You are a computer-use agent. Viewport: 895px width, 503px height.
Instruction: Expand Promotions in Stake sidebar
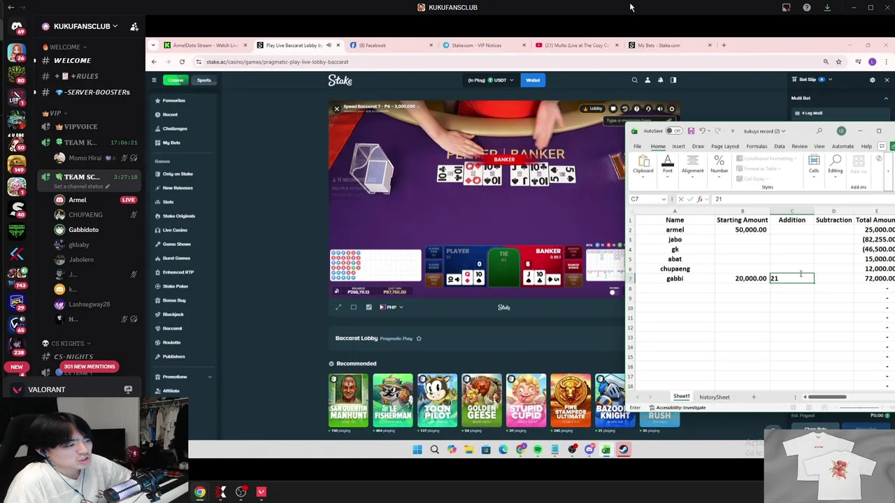(x=210, y=377)
